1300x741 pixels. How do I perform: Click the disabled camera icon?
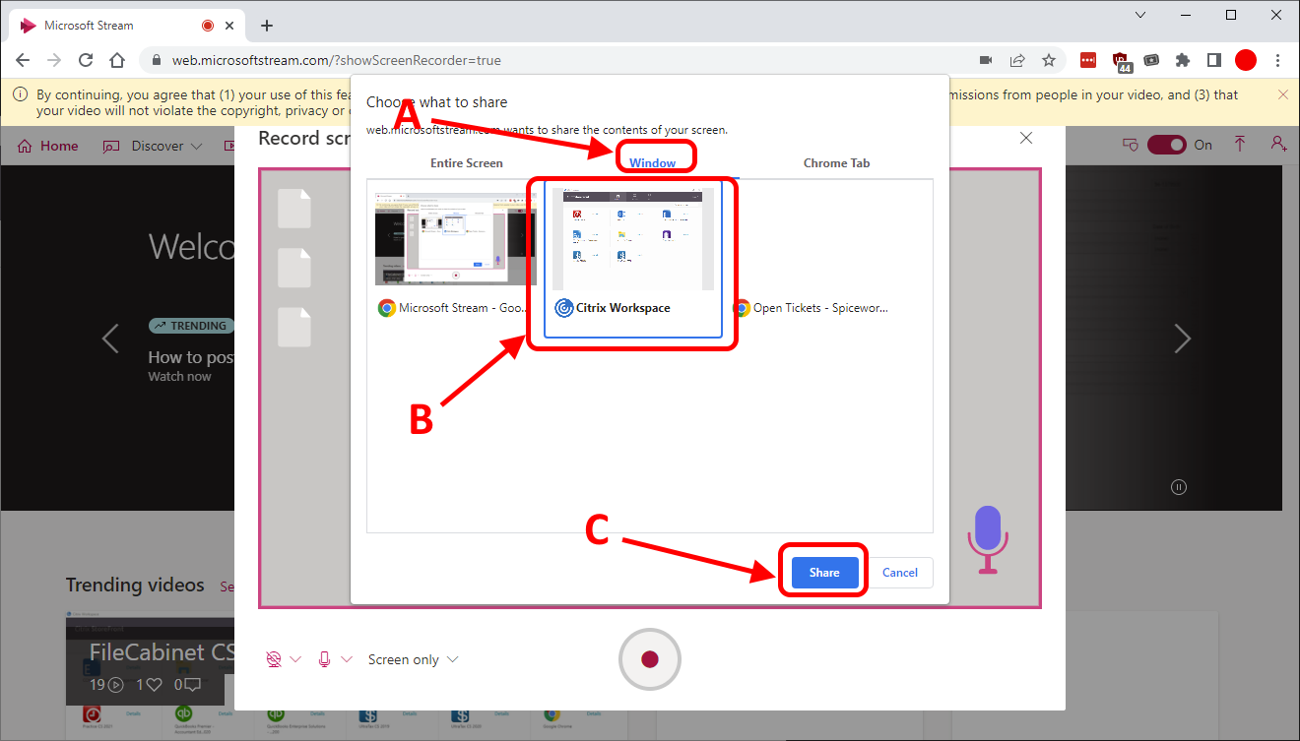[275, 659]
